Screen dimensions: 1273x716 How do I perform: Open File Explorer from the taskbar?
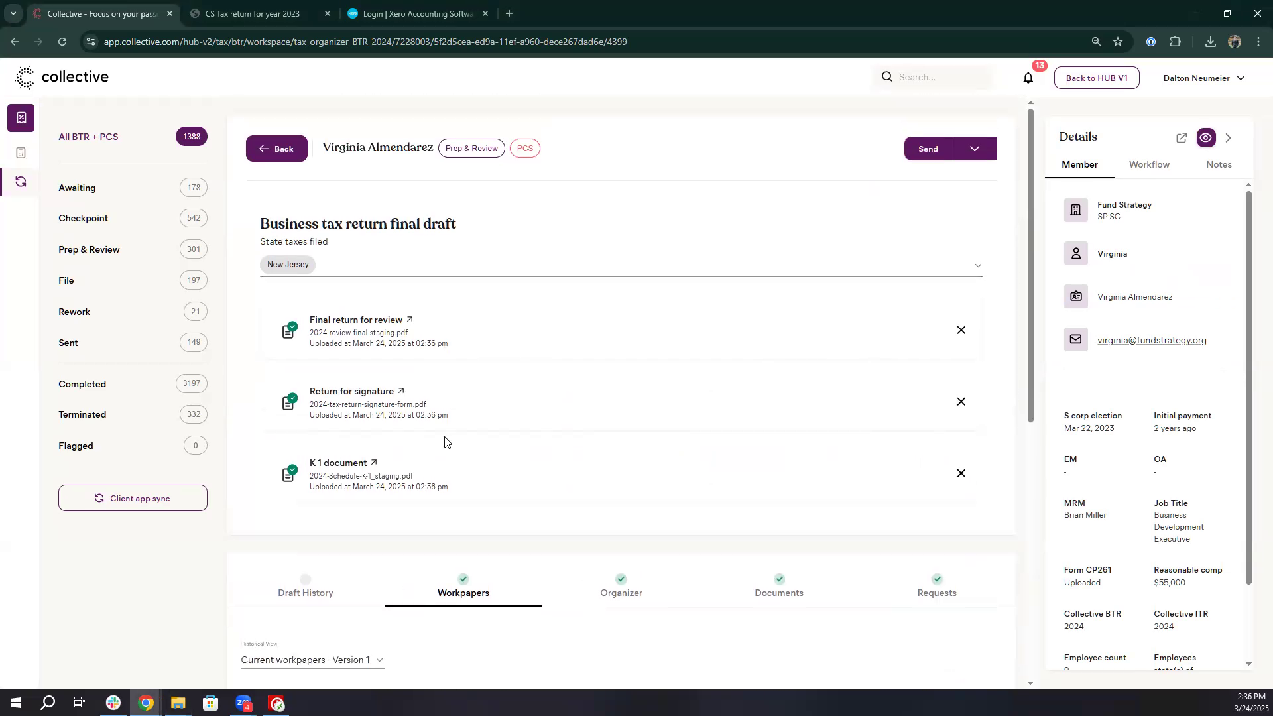pyautogui.click(x=178, y=703)
